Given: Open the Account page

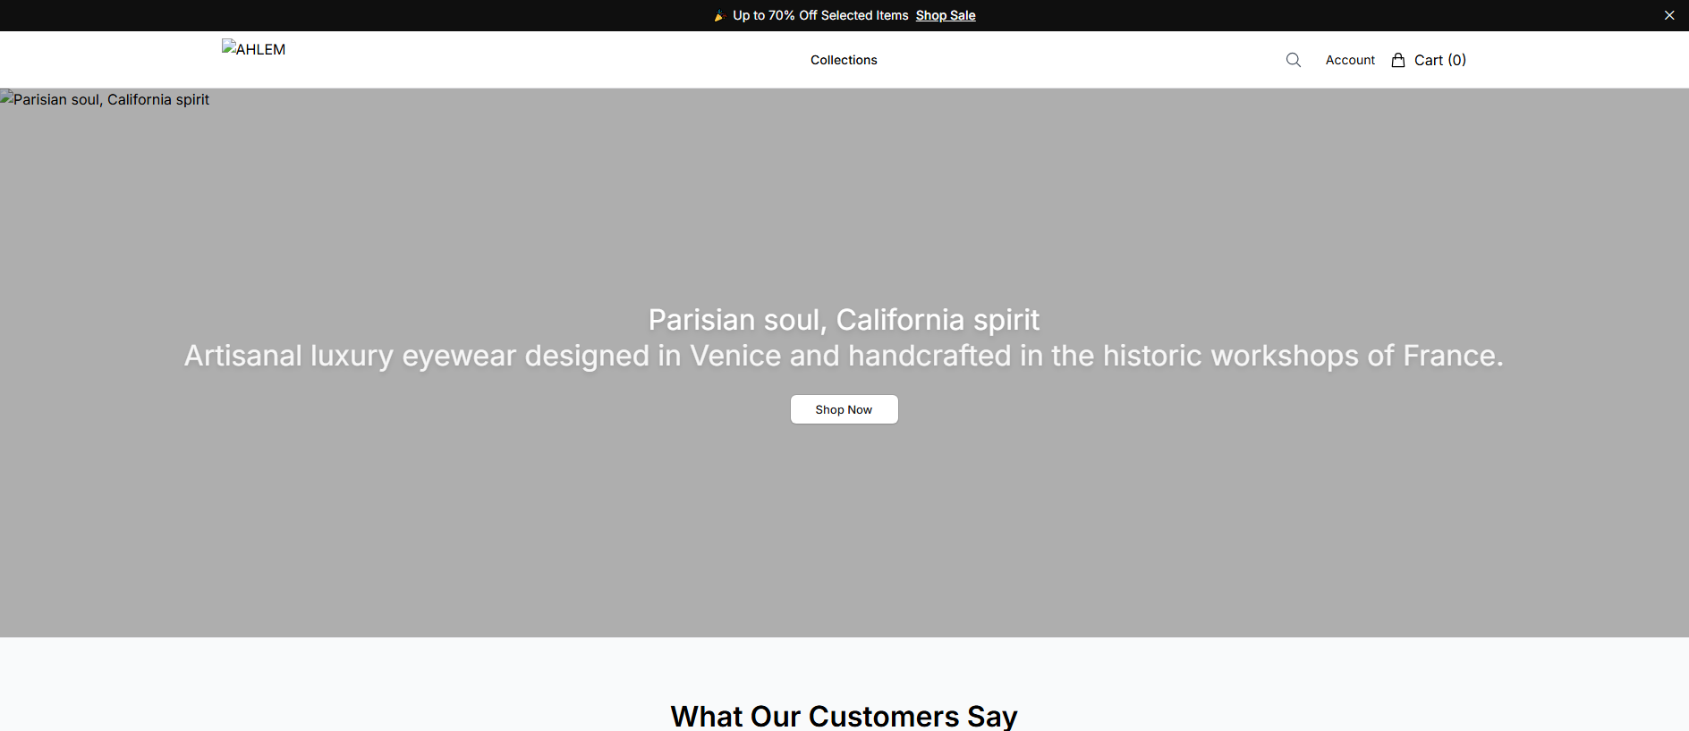Looking at the screenshot, I should [1350, 60].
